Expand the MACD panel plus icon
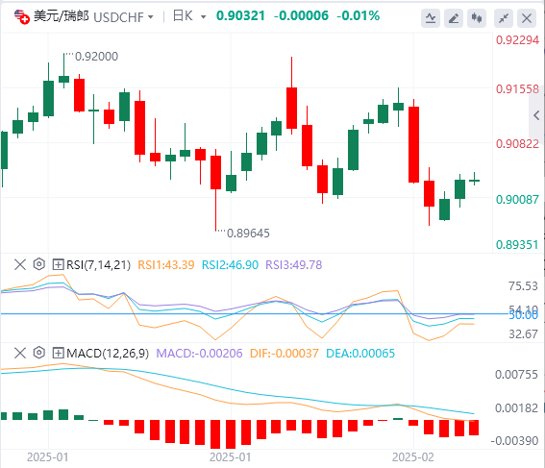545x468 pixels. click(58, 354)
